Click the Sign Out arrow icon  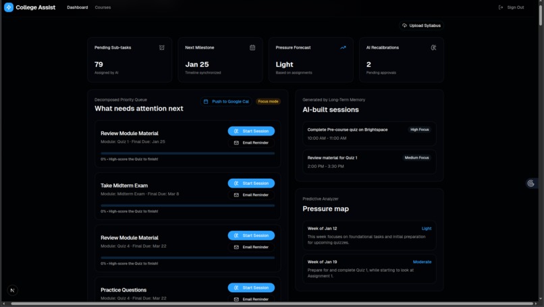(501, 7)
